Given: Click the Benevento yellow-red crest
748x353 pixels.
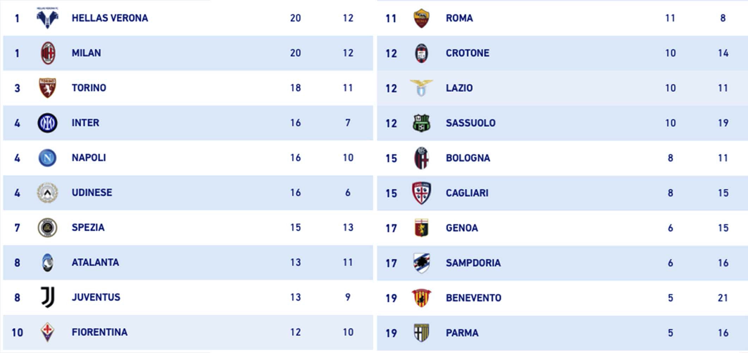Looking at the screenshot, I should click(x=421, y=298).
